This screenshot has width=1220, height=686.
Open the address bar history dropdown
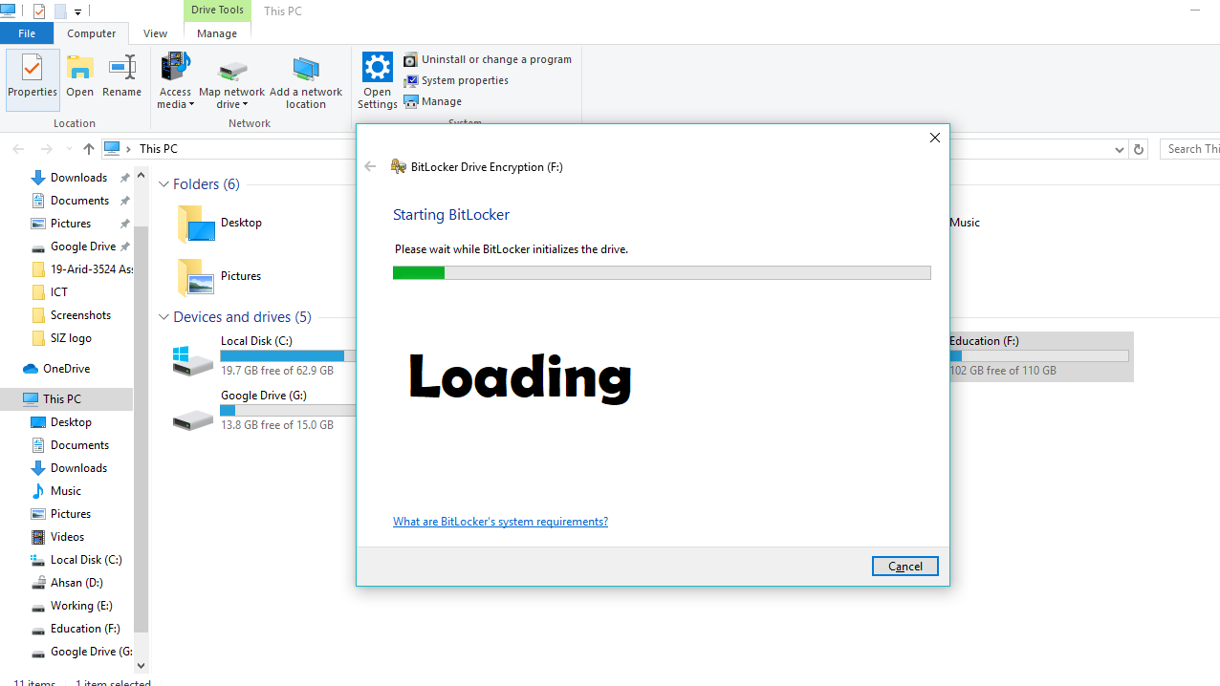[x=1120, y=149]
